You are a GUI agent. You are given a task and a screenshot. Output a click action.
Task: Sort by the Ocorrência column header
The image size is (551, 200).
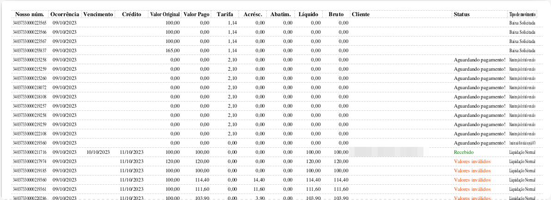64,14
